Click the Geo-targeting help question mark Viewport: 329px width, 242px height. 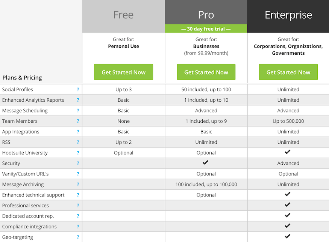pos(78,237)
